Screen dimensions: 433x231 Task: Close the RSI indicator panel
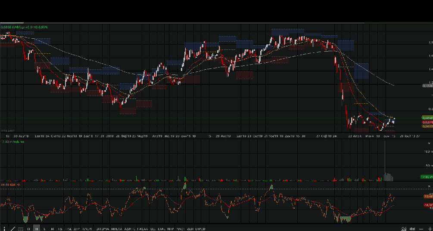(x=430, y=185)
